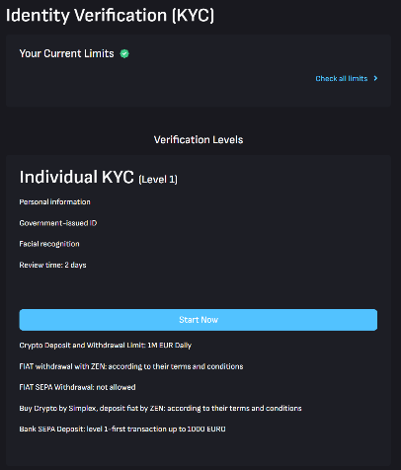Viewport: 401px width, 470px height.
Task: Click the FIAT SEPA Withdrawal: not allowed line
Action: 77,387
